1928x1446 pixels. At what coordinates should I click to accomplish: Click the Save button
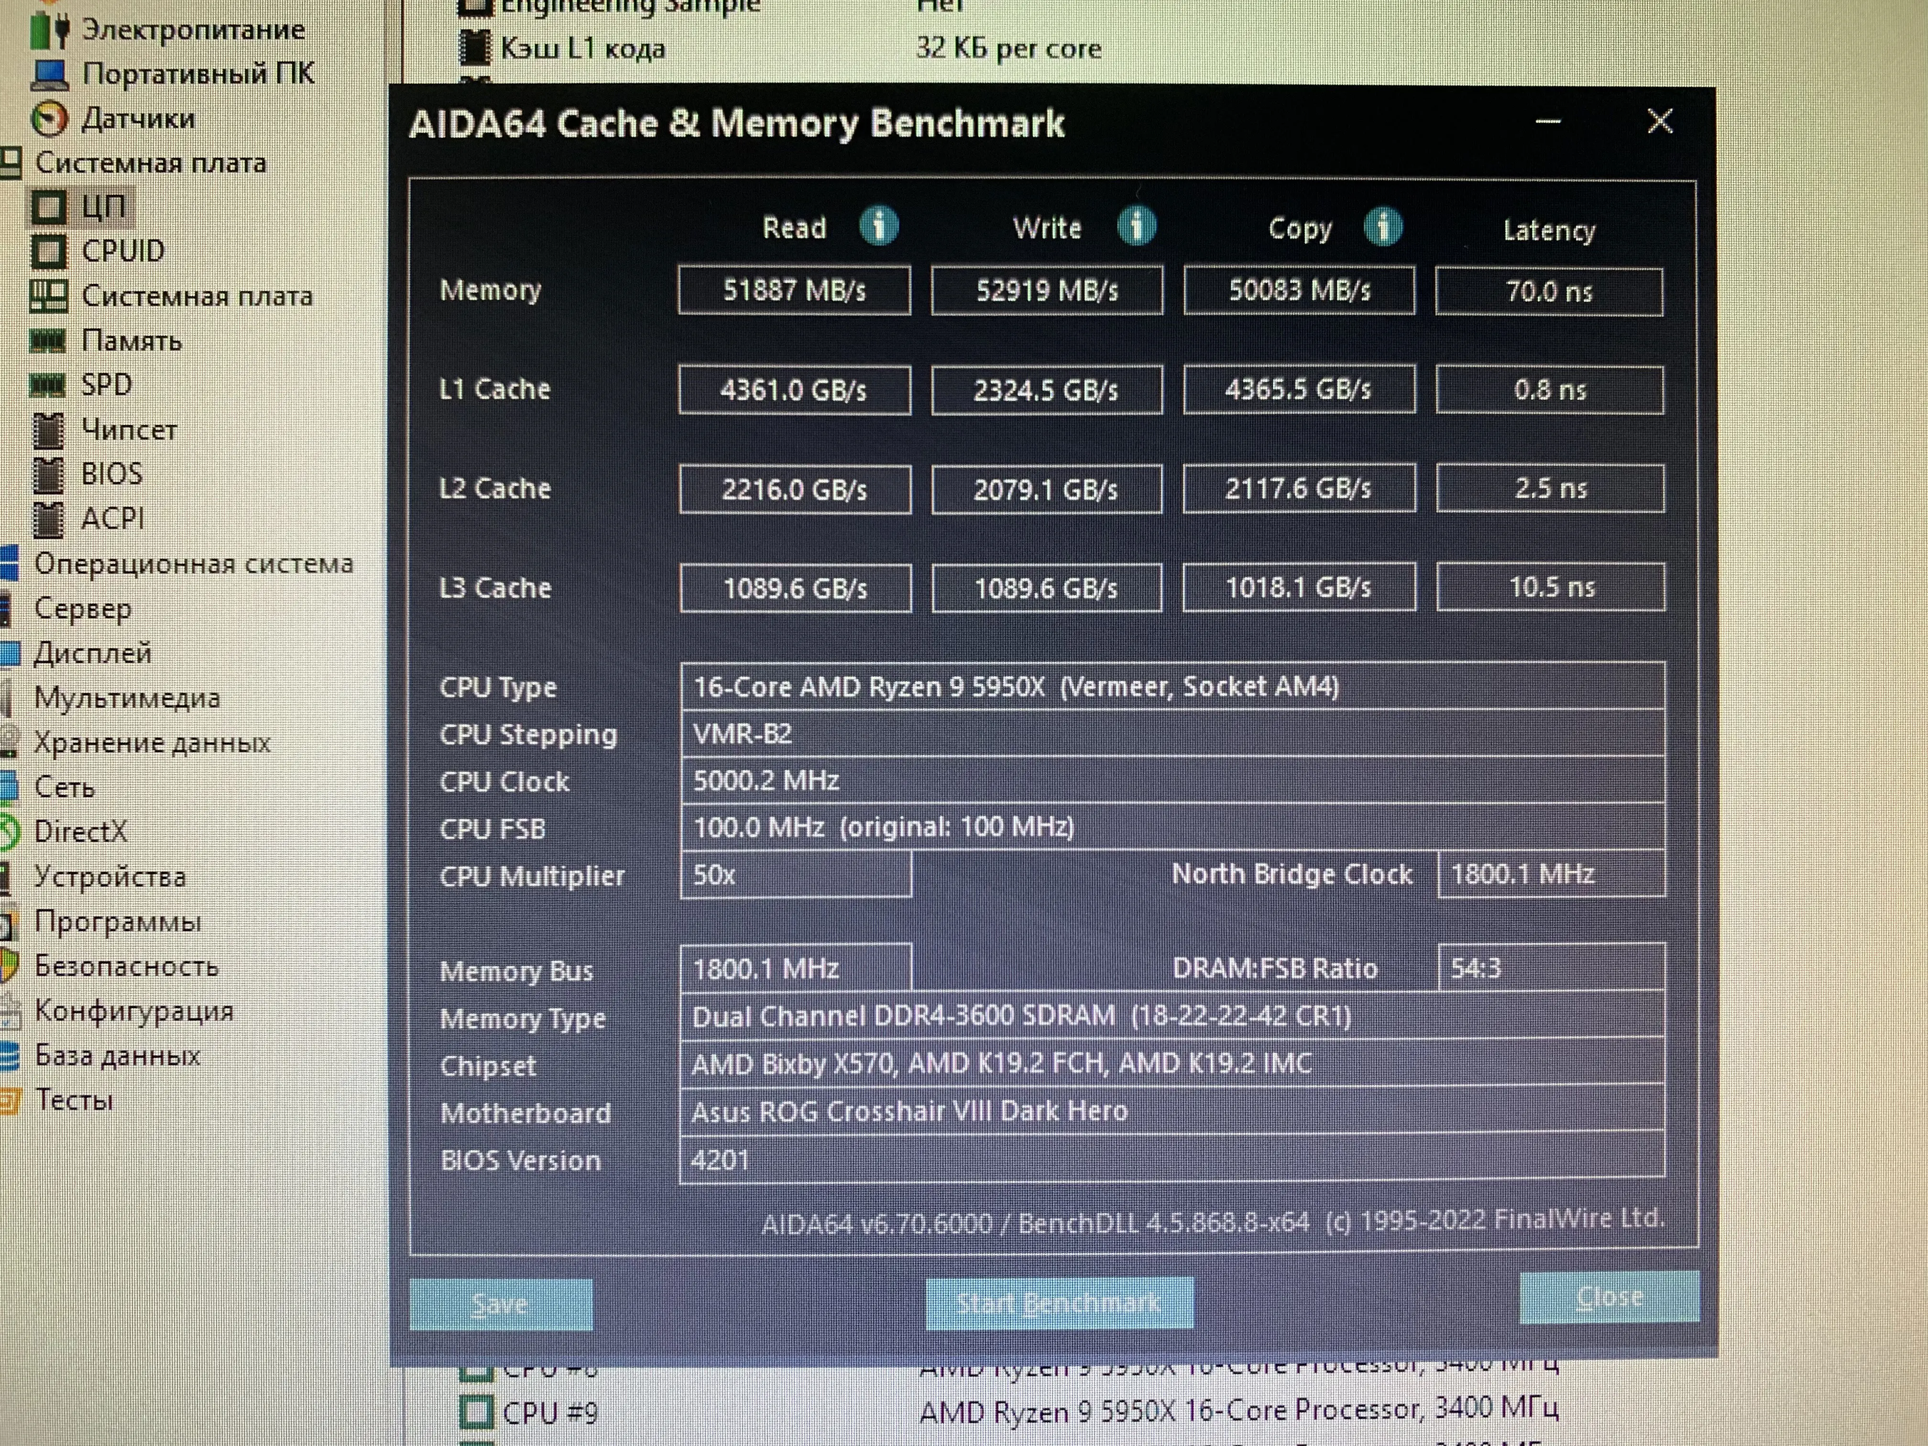(500, 1304)
